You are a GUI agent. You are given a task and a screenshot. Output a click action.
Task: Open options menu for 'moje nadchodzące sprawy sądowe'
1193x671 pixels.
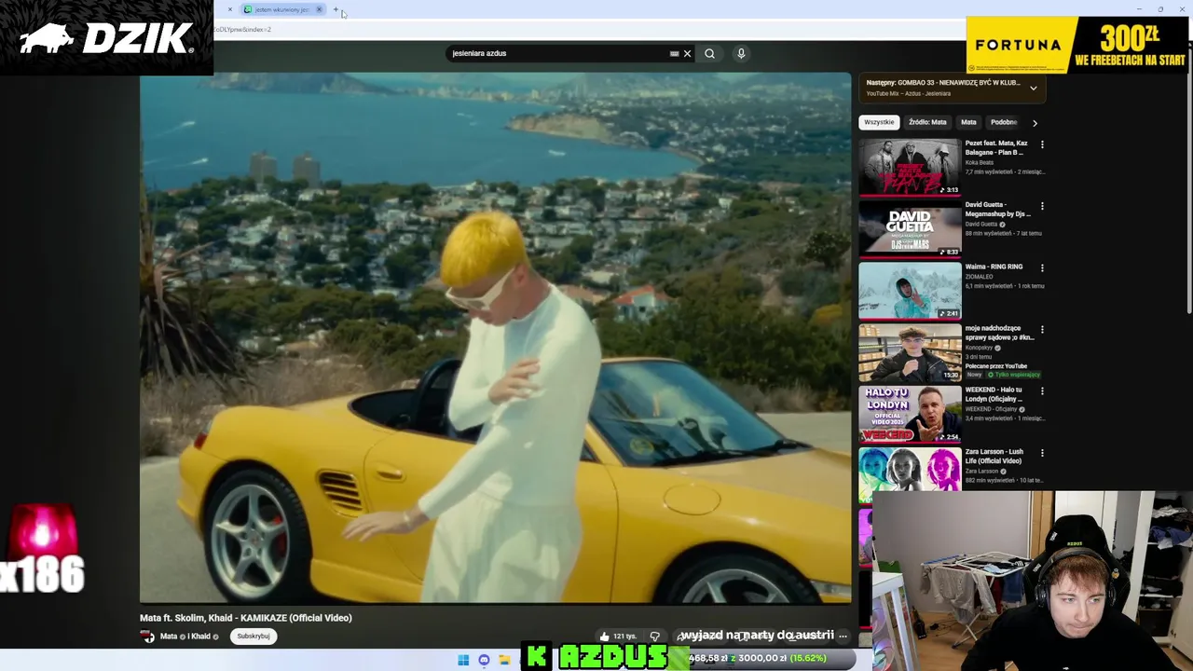tap(1042, 329)
